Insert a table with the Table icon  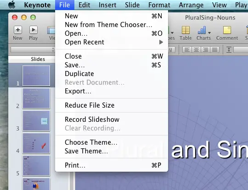[x=186, y=30]
